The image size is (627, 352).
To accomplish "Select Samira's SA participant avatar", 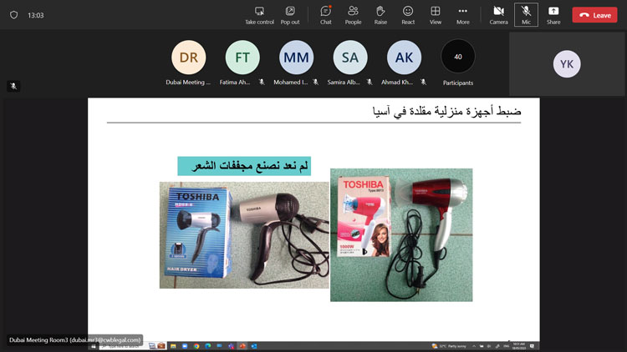I will [x=350, y=58].
